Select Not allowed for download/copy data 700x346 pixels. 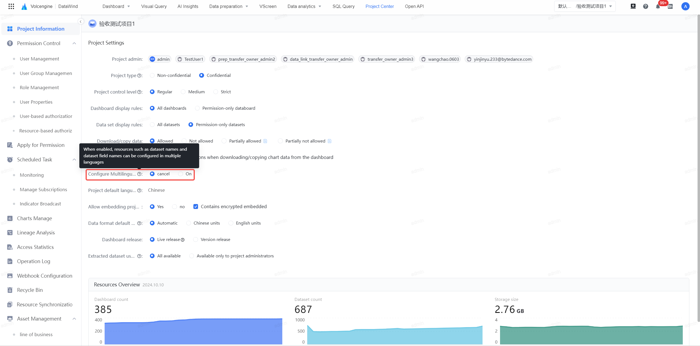[x=184, y=141]
